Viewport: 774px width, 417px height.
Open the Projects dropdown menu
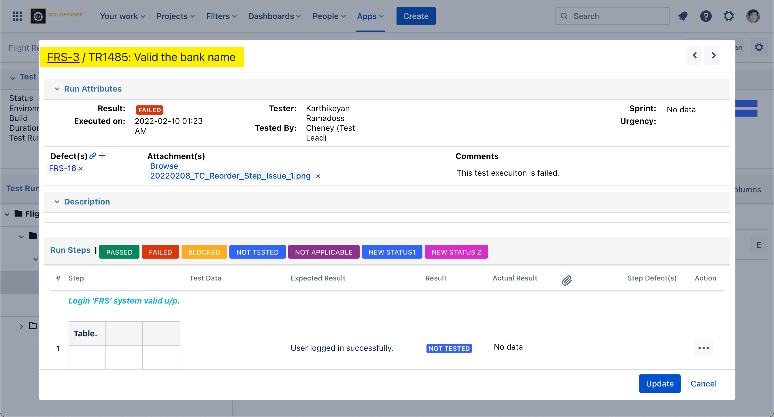tap(175, 16)
